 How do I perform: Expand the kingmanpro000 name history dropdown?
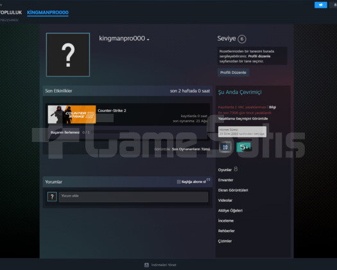148,39
